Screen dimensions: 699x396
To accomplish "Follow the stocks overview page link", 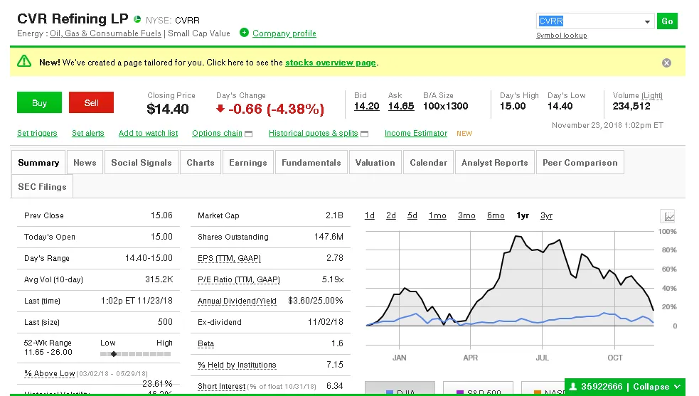I will (331, 63).
